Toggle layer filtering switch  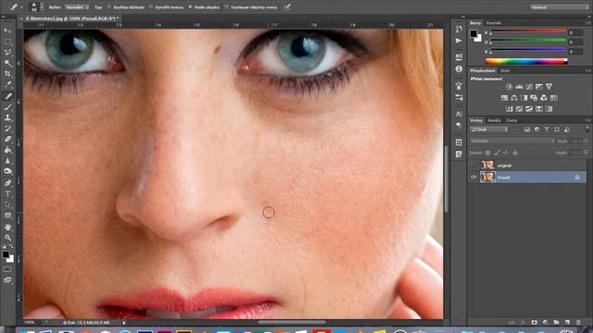click(587, 129)
